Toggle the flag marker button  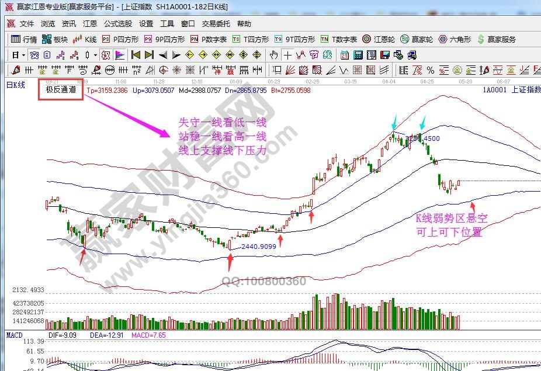coord(119,55)
